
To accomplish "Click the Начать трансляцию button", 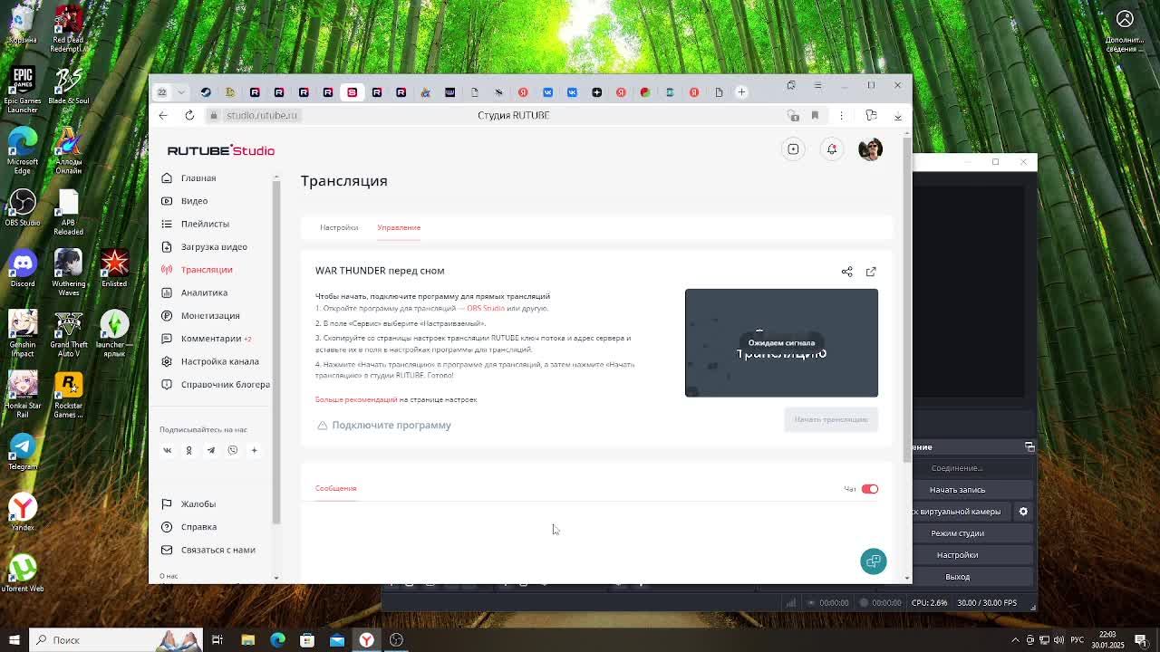I will pos(831,419).
